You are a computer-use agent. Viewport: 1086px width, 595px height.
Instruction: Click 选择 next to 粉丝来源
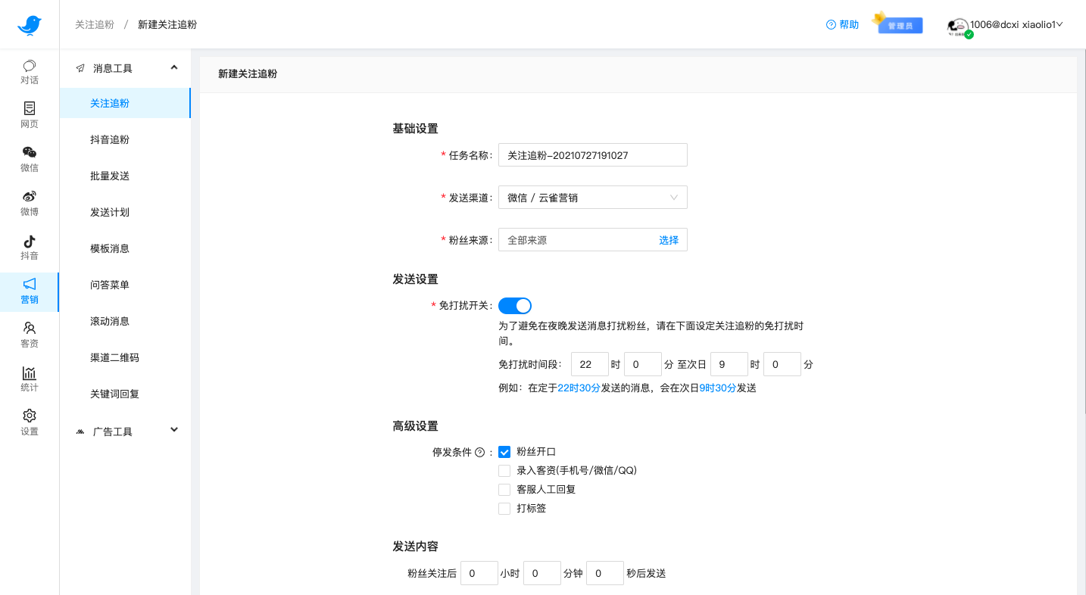point(669,239)
